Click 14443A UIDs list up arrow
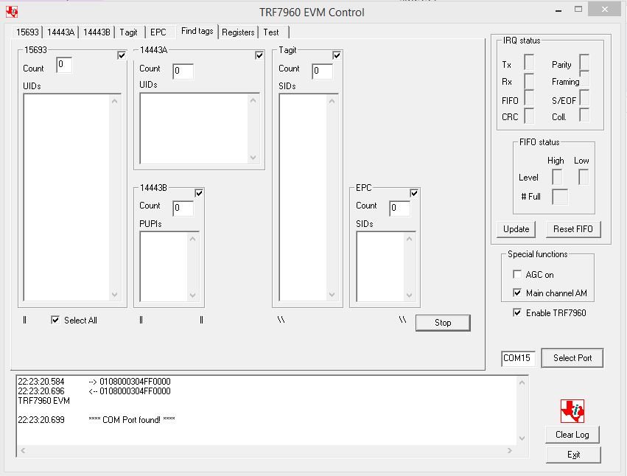627x476 pixels. click(x=253, y=100)
